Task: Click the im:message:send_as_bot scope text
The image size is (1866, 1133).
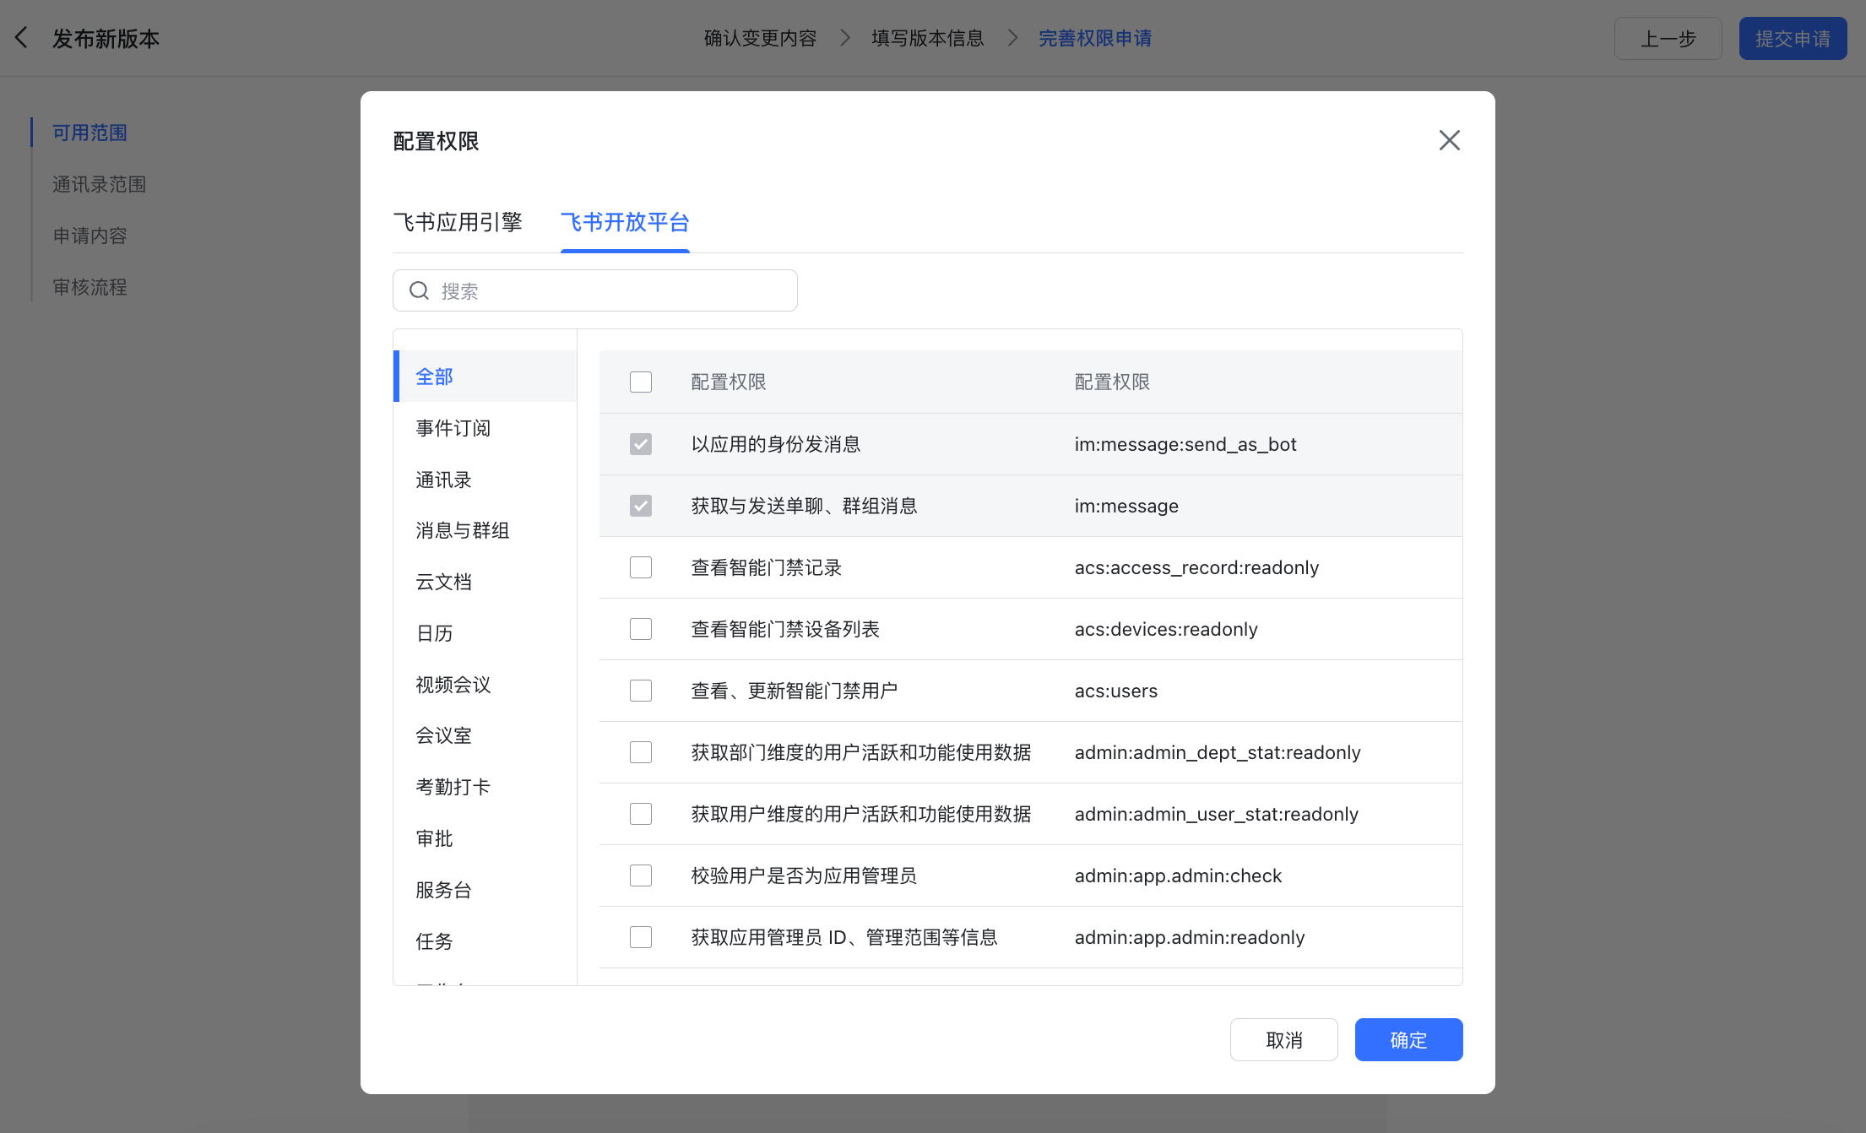Action: tap(1185, 444)
